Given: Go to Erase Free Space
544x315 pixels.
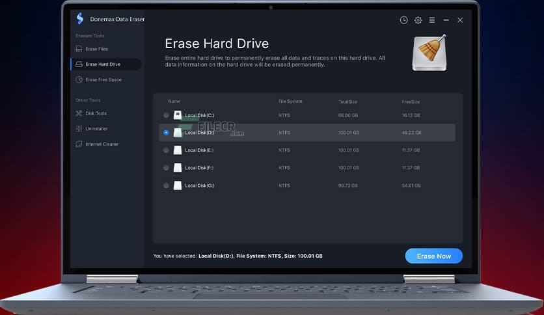Looking at the screenshot, I should click(103, 79).
